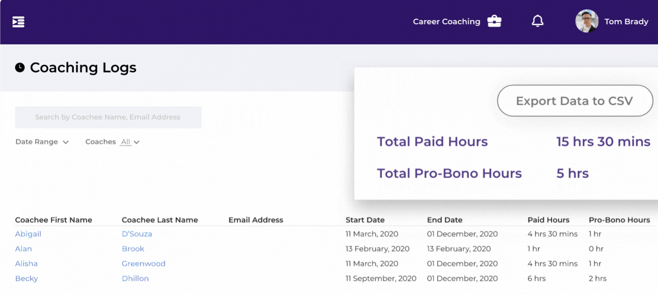Export Data to CSV
Viewport: 658px width, 295px height.
coord(574,101)
